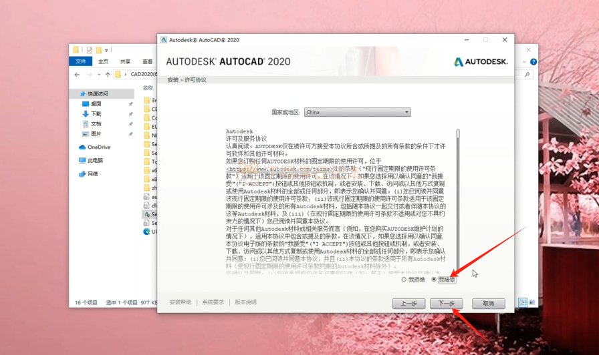Open the 系统要求 link

[213, 302]
